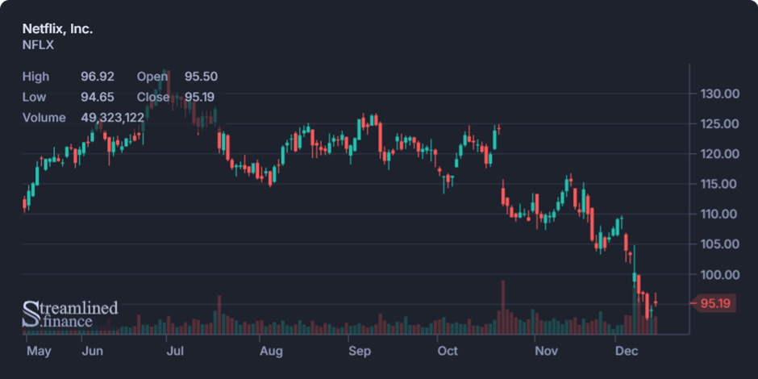
Task: Select the Close value 95.19
Action: (x=200, y=97)
